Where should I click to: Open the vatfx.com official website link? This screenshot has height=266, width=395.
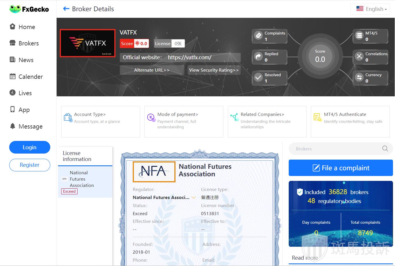pos(190,57)
